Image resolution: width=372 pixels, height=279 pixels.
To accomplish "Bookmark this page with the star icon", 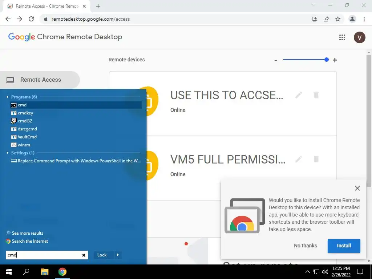I will (x=338, y=19).
